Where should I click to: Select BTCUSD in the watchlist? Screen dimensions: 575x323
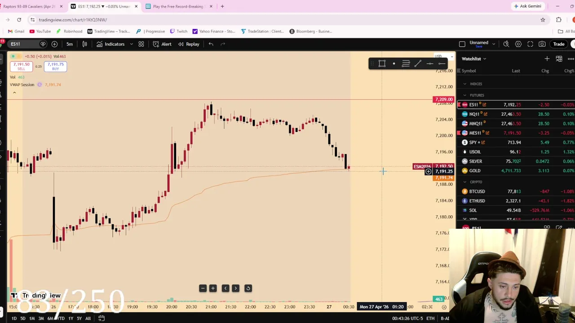click(x=516, y=192)
